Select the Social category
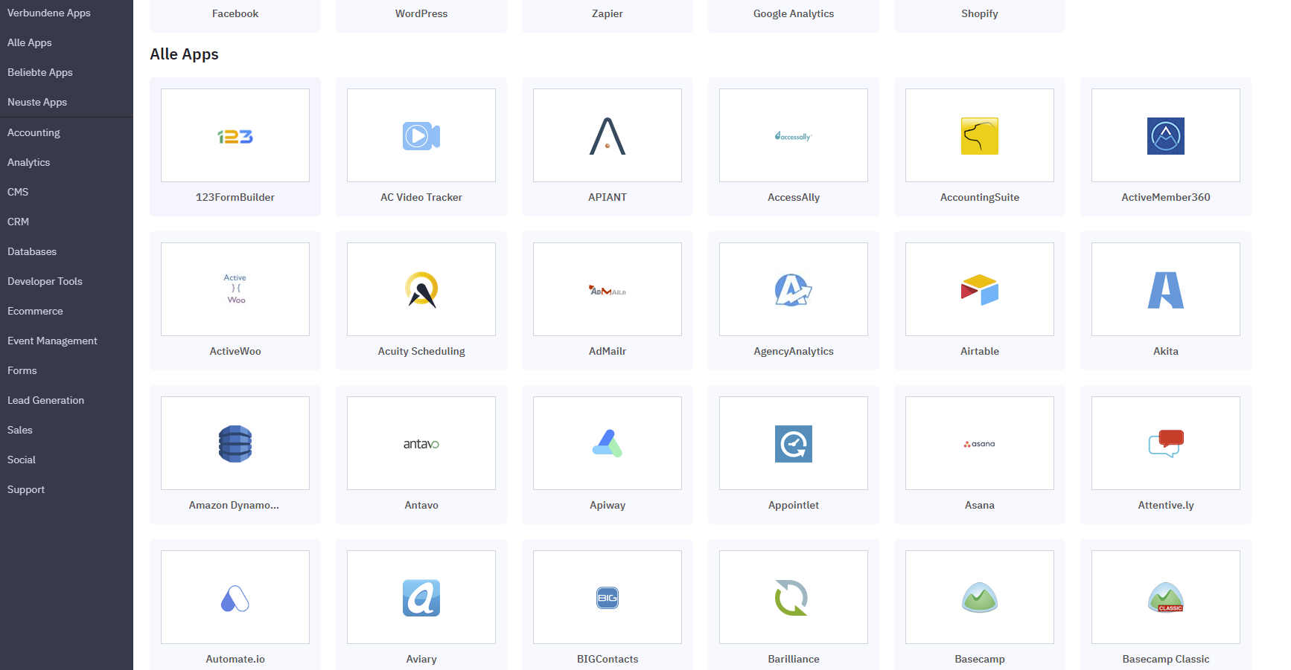 [x=22, y=460]
